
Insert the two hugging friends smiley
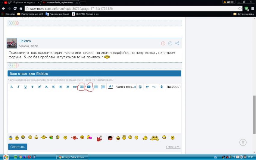[x=155, y=138]
